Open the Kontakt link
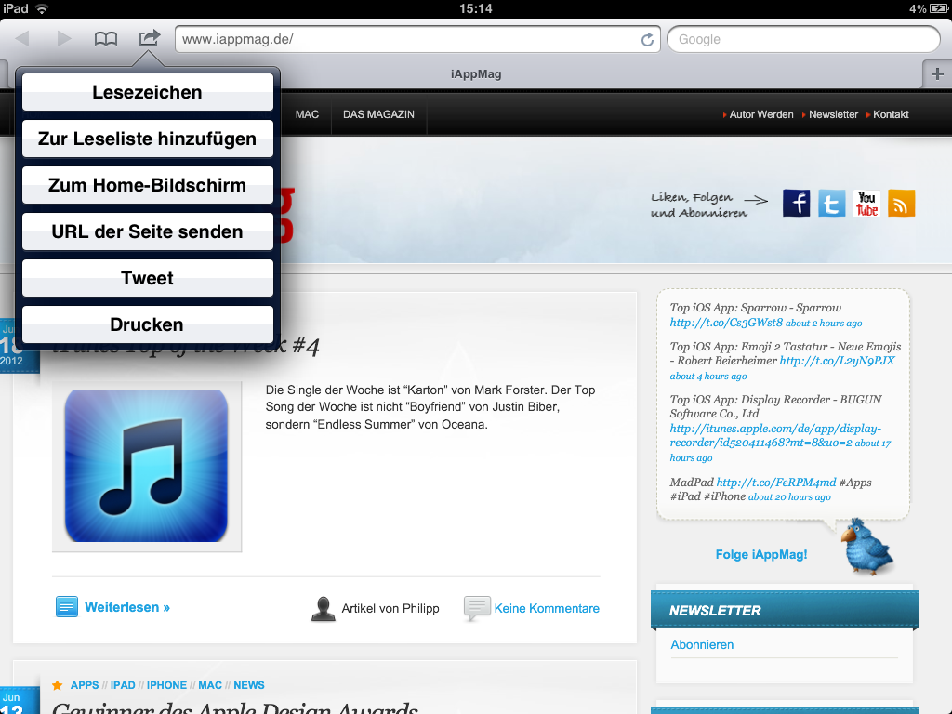This screenshot has width=952, height=714. pos(891,114)
